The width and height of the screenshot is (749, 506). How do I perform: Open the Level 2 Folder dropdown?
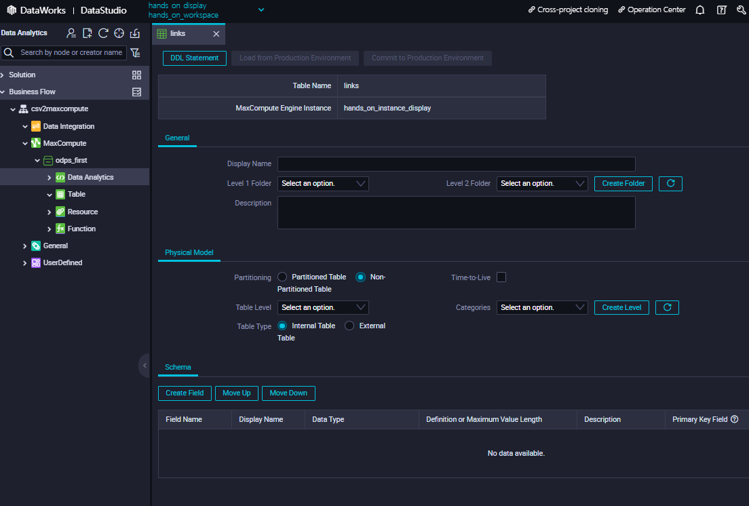click(x=542, y=184)
